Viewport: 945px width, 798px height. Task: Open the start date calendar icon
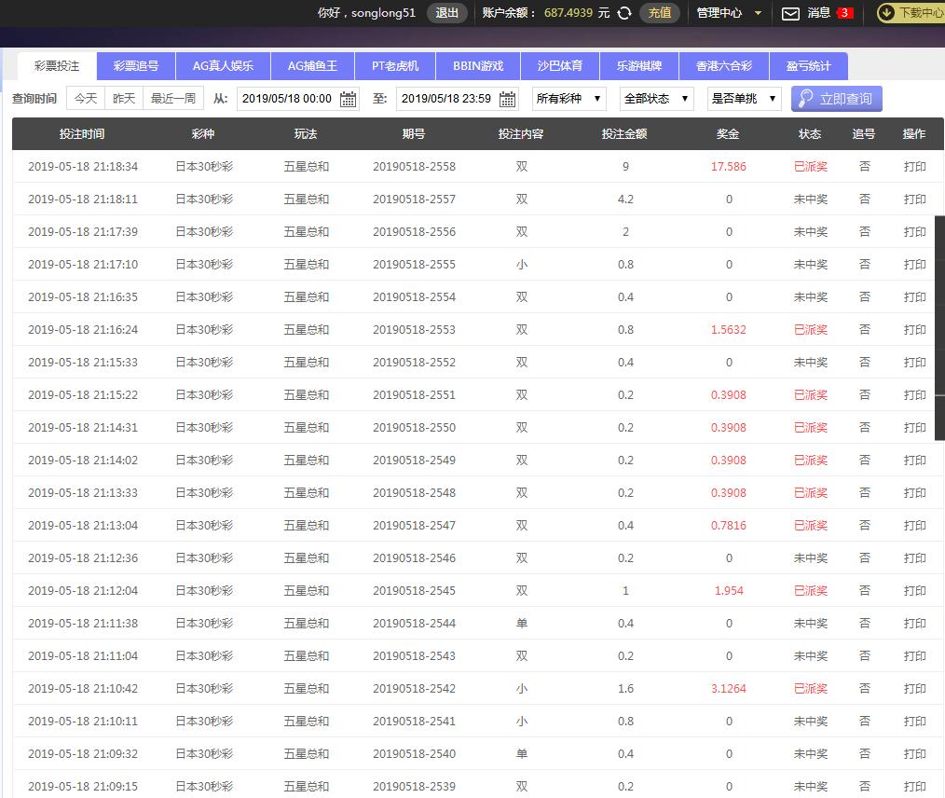(349, 99)
